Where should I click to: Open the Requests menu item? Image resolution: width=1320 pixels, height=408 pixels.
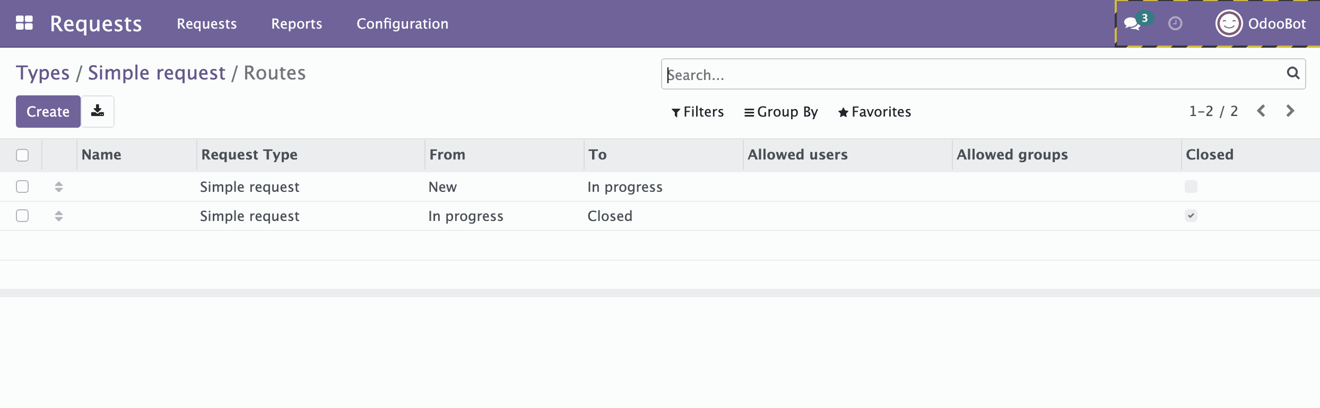coord(207,24)
